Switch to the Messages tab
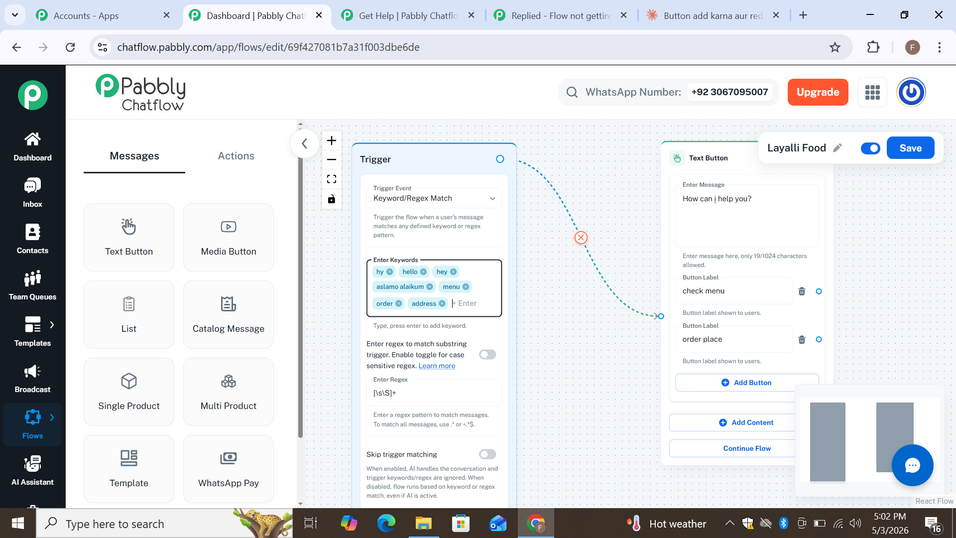Image resolution: width=956 pixels, height=538 pixels. coord(134,156)
